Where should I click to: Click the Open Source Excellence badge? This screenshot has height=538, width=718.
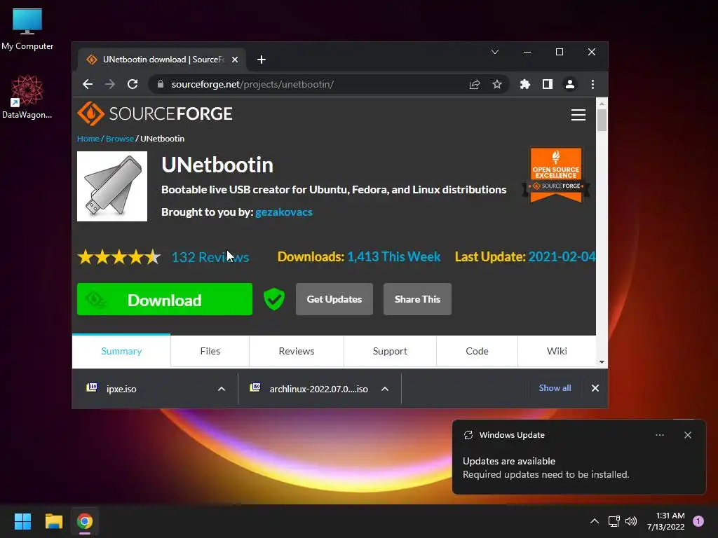click(x=556, y=174)
